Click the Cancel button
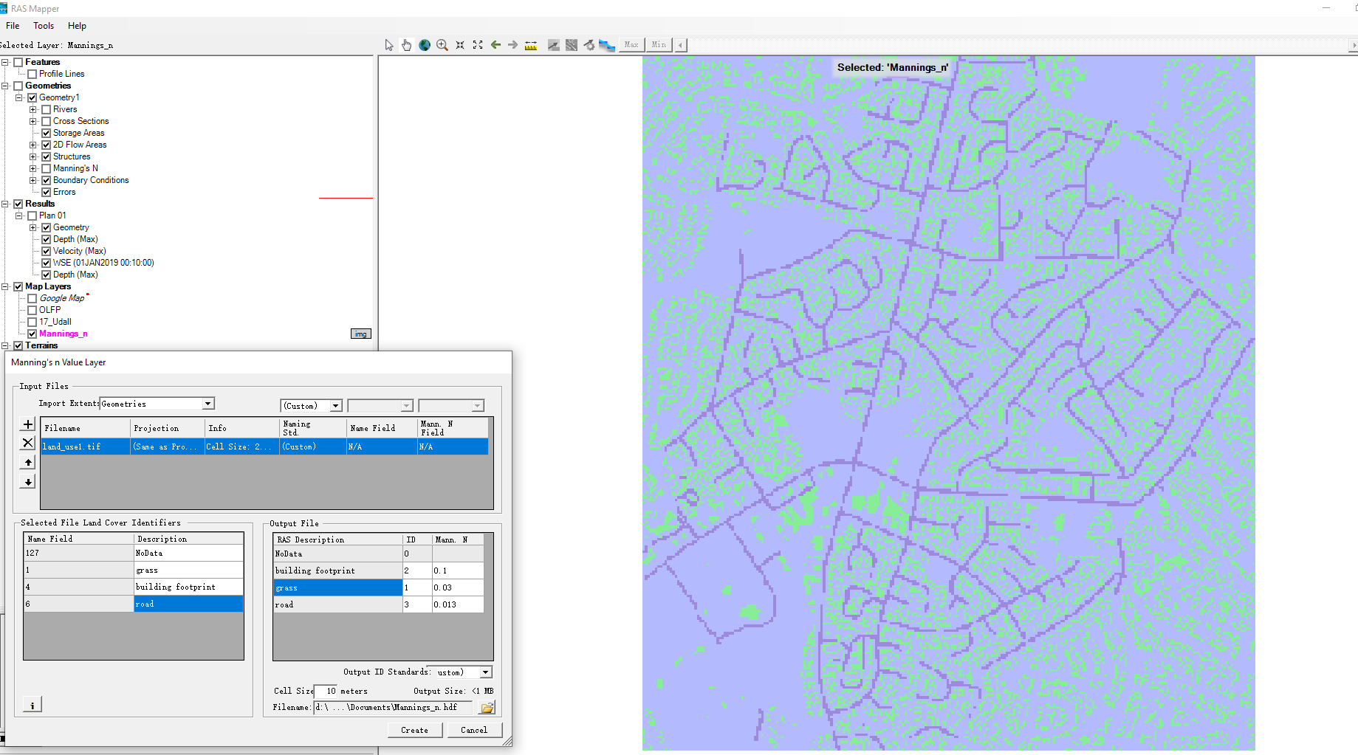 pyautogui.click(x=474, y=730)
